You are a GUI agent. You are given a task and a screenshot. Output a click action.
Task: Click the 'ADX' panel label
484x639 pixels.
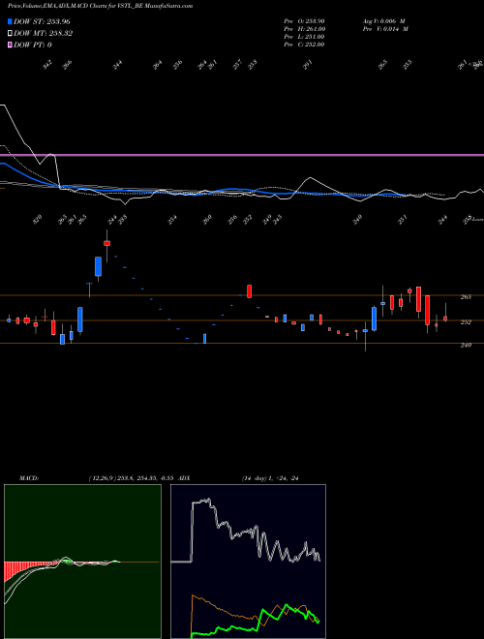point(184,478)
